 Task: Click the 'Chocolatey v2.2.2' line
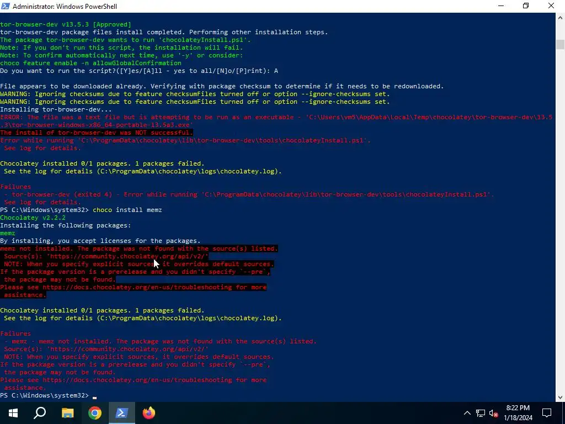(33, 218)
